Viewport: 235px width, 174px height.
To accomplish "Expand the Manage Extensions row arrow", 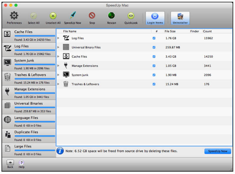I will pyautogui.click(x=58, y=66).
